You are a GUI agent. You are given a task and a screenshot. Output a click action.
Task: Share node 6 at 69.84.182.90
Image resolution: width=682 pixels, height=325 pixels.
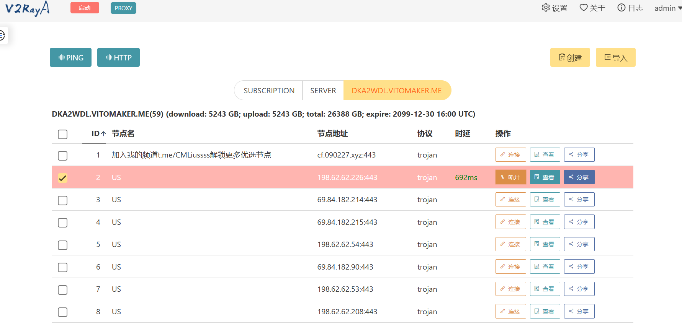point(579,266)
